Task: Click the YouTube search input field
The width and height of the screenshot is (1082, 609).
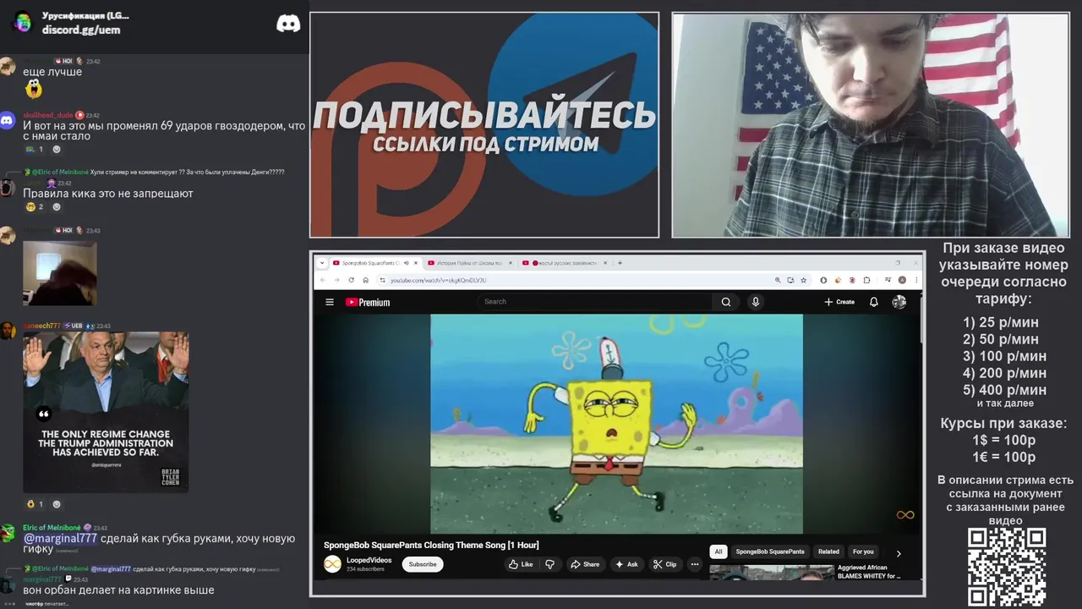Action: pyautogui.click(x=596, y=301)
